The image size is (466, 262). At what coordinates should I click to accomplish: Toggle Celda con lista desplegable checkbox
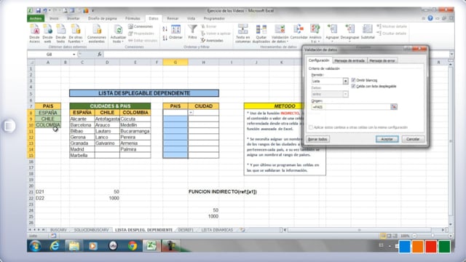tap(353, 86)
